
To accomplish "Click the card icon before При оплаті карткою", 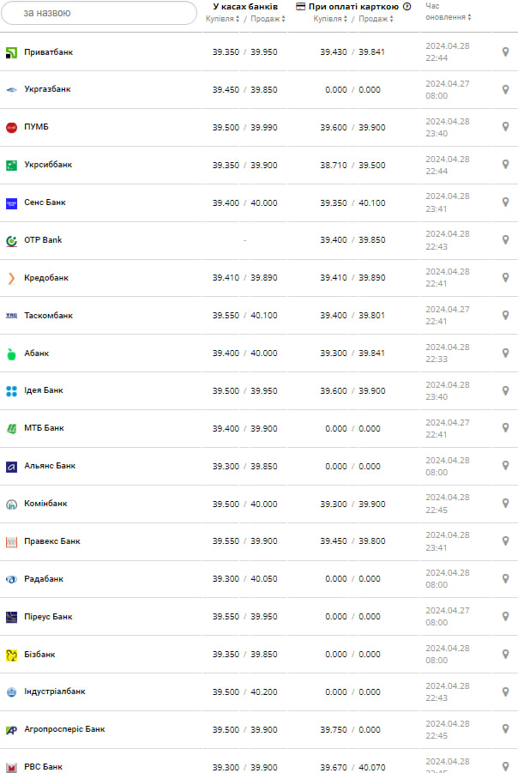I will click(301, 7).
